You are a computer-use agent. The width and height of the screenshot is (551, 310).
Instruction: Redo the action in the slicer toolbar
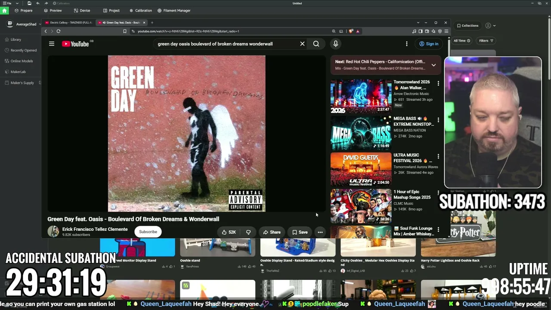tap(46, 3)
